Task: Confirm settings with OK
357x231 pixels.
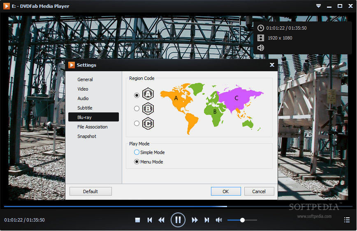Action: click(226, 191)
